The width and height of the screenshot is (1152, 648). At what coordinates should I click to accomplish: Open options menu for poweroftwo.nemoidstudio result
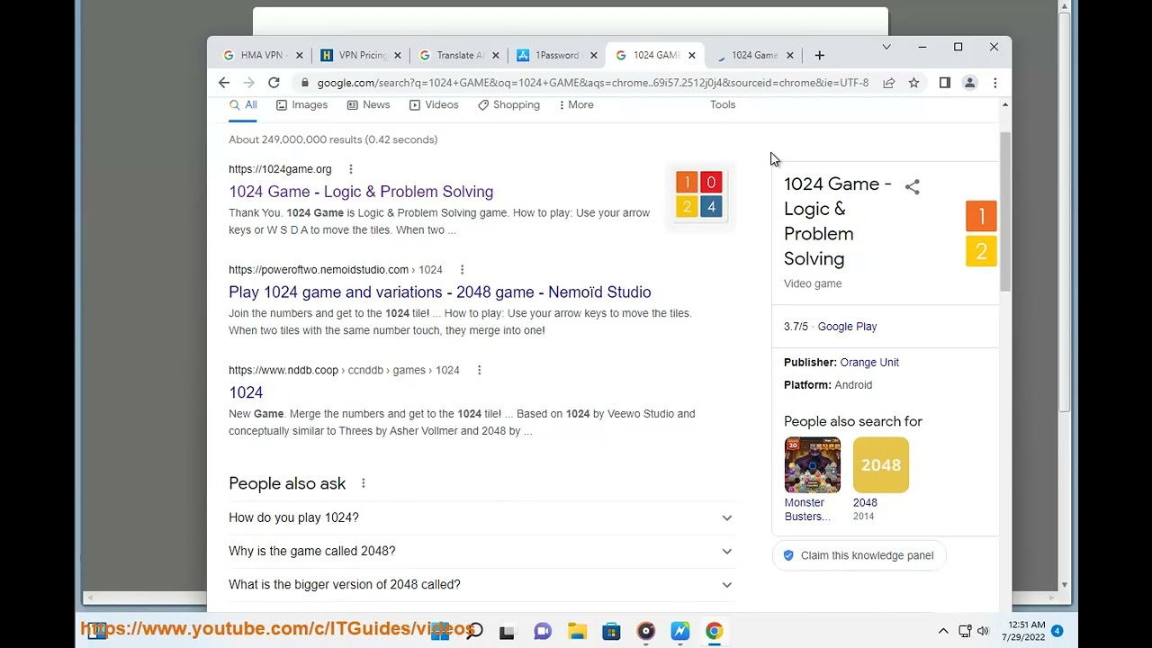click(462, 270)
